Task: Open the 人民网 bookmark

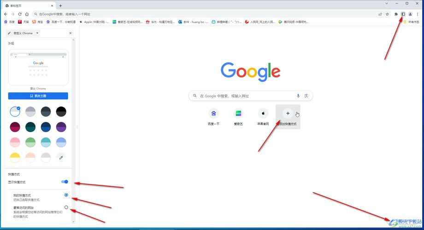Action: click(260, 22)
